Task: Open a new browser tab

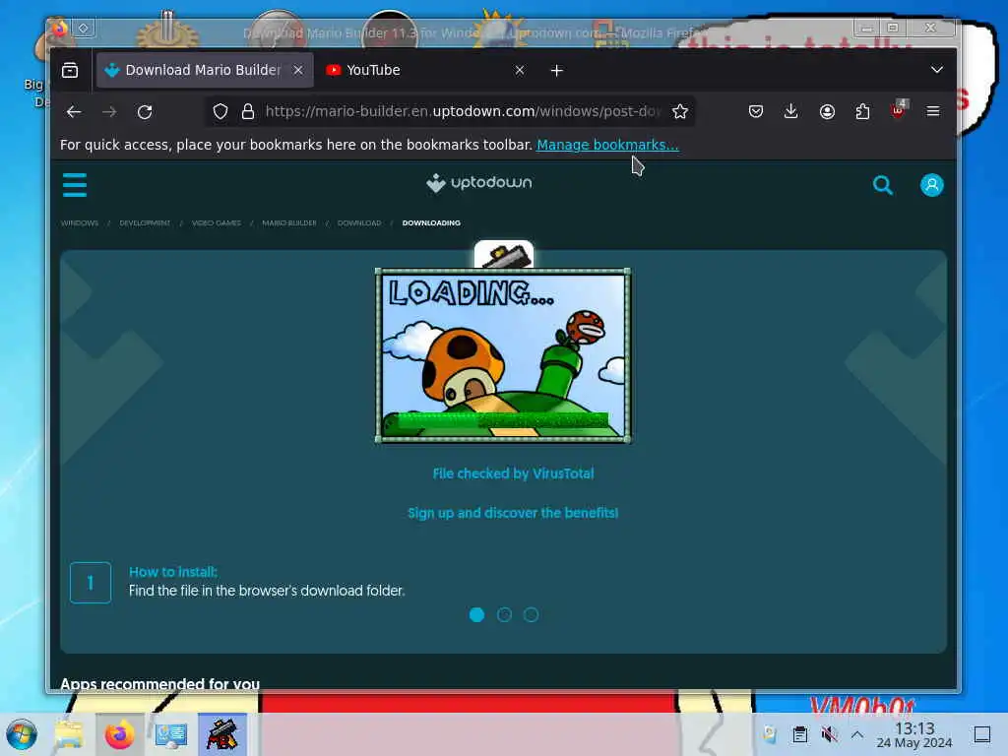Action: point(557,70)
